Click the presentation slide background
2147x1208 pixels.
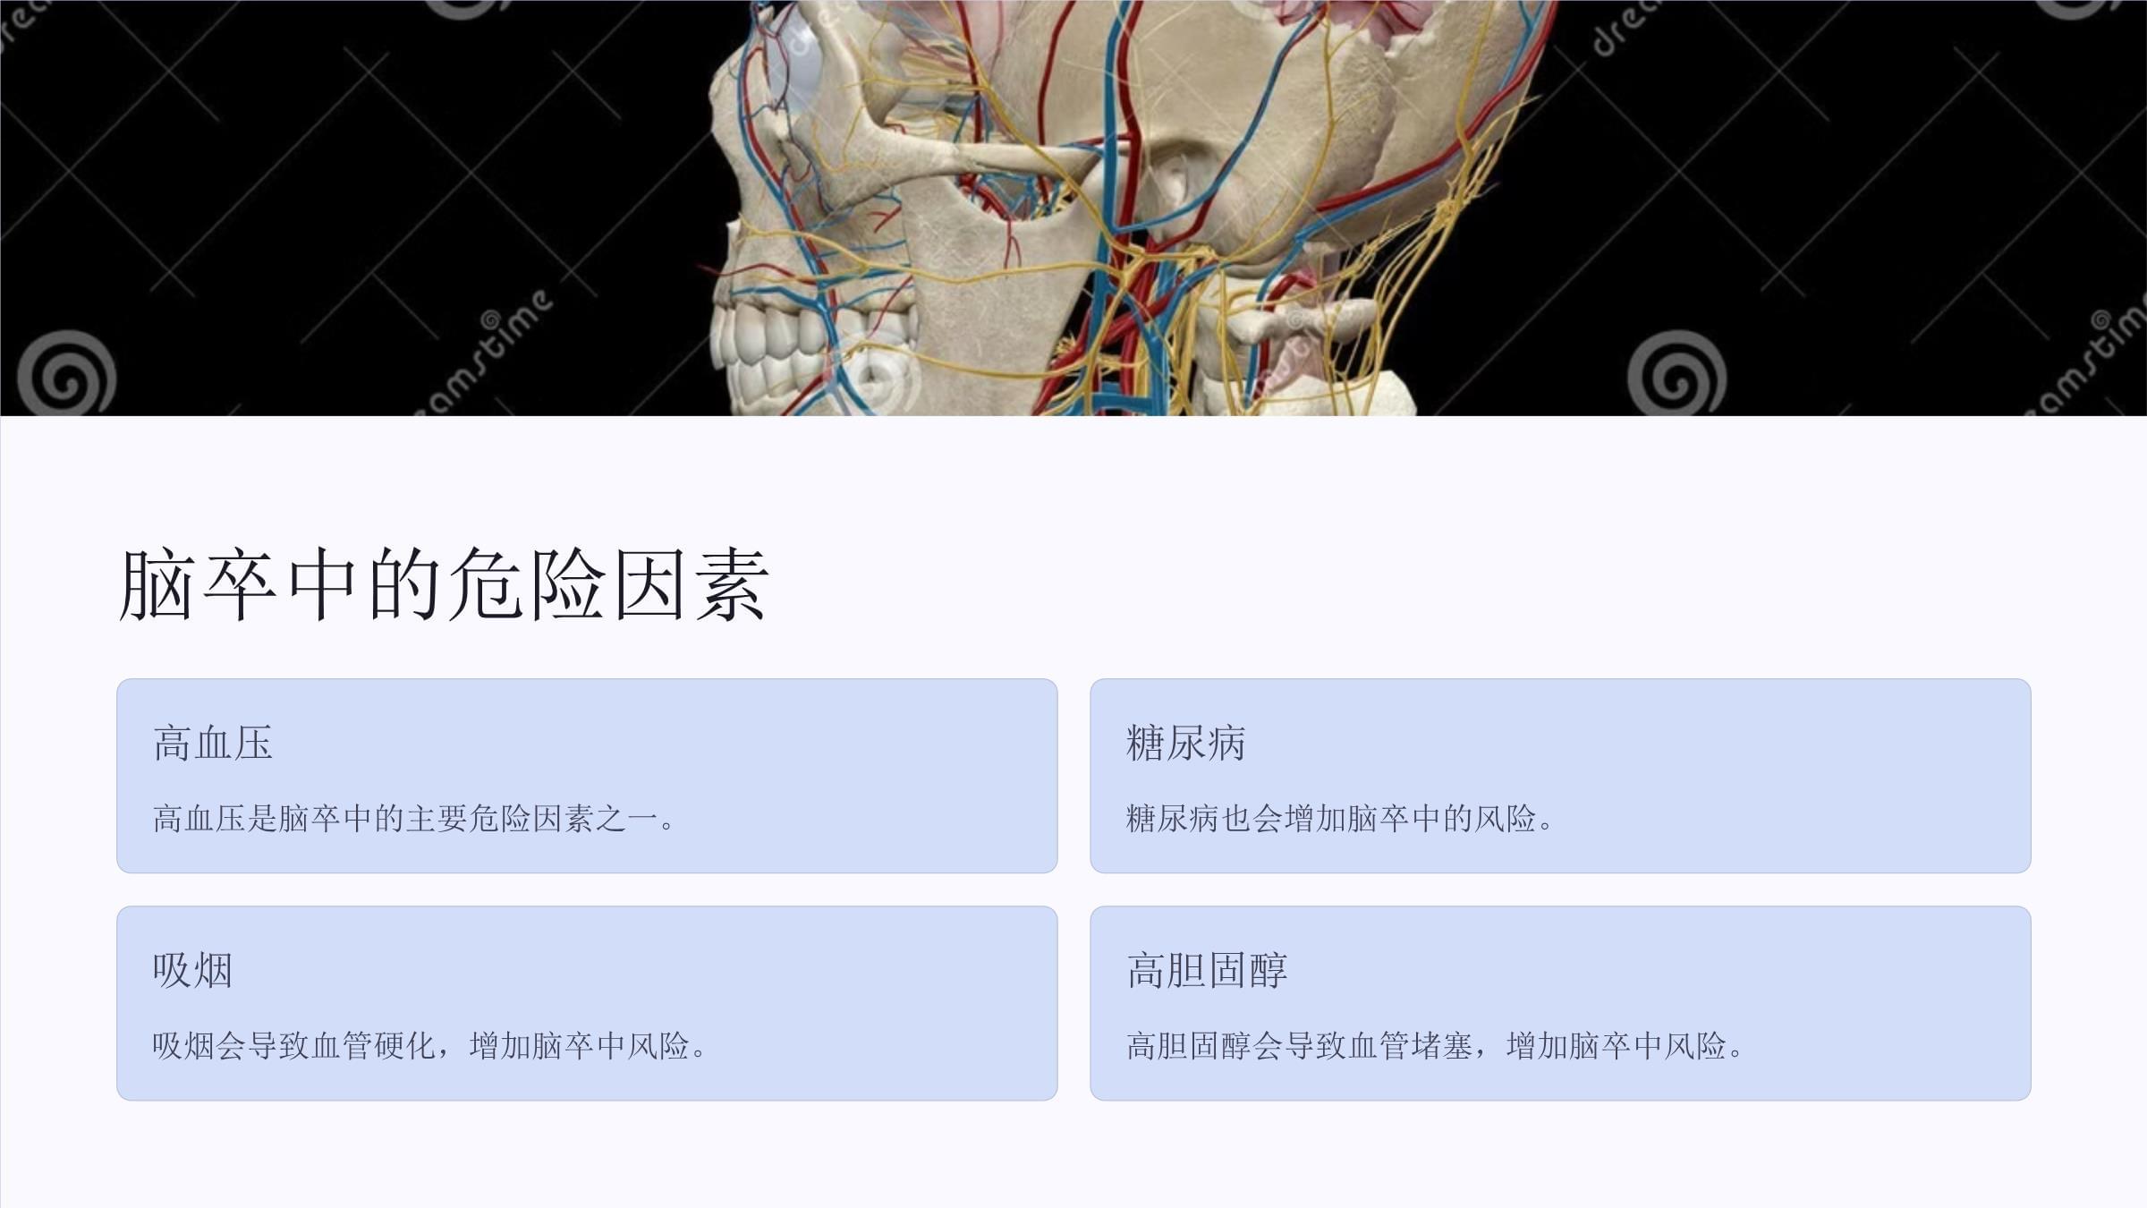[1073, 1165]
